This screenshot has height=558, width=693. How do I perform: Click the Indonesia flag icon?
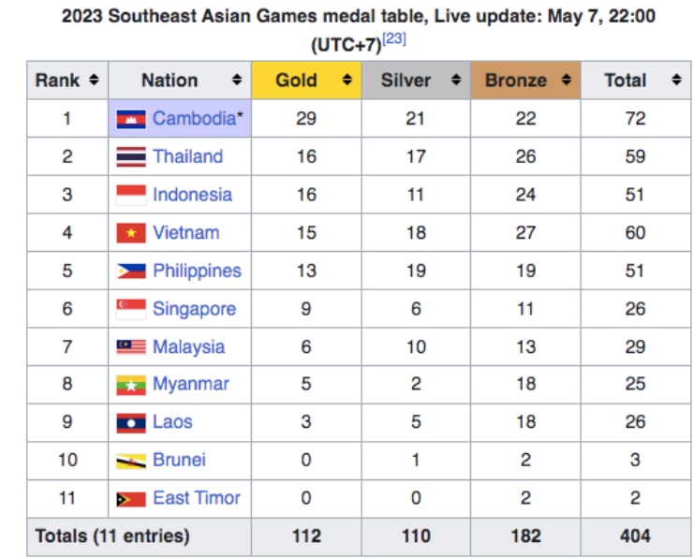pyautogui.click(x=131, y=195)
